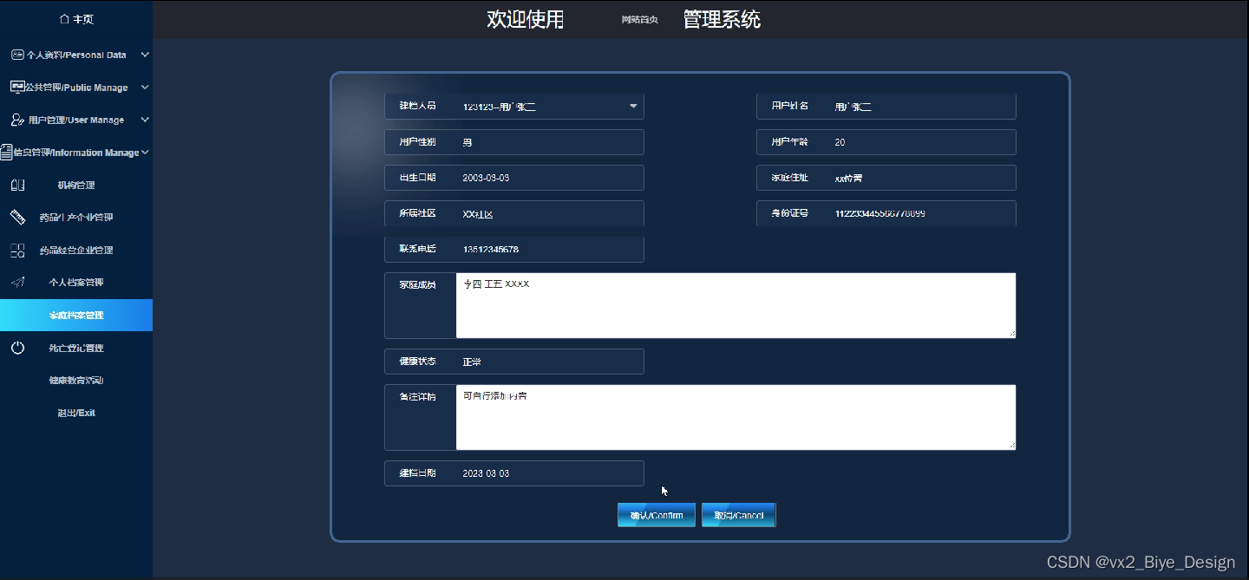Click the ruler icon for 药品生产企业管理
The image size is (1249, 580).
point(17,217)
